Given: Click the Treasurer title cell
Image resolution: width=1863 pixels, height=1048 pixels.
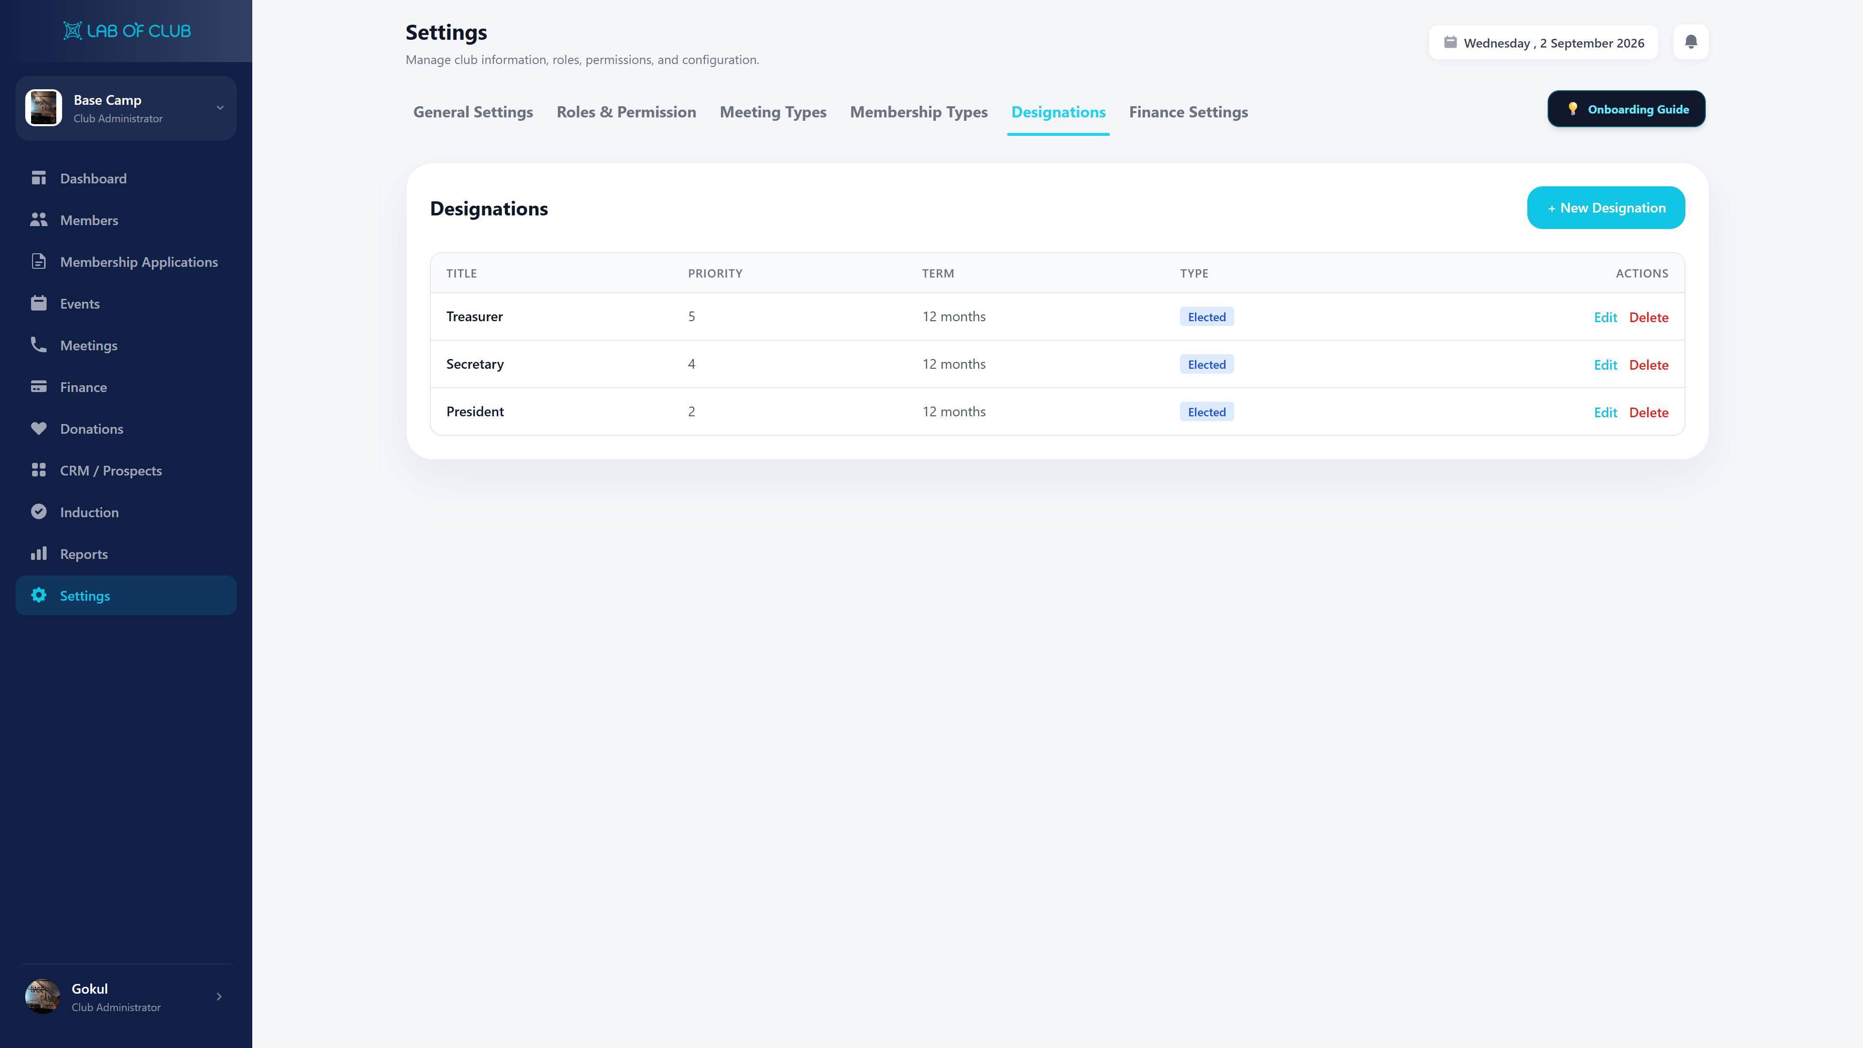Looking at the screenshot, I should (474, 316).
